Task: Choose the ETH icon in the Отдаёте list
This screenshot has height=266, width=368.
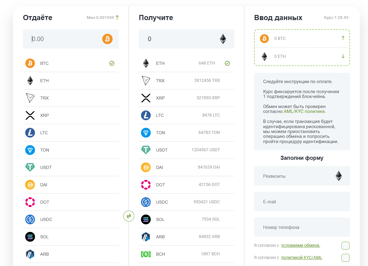Action: [30, 81]
